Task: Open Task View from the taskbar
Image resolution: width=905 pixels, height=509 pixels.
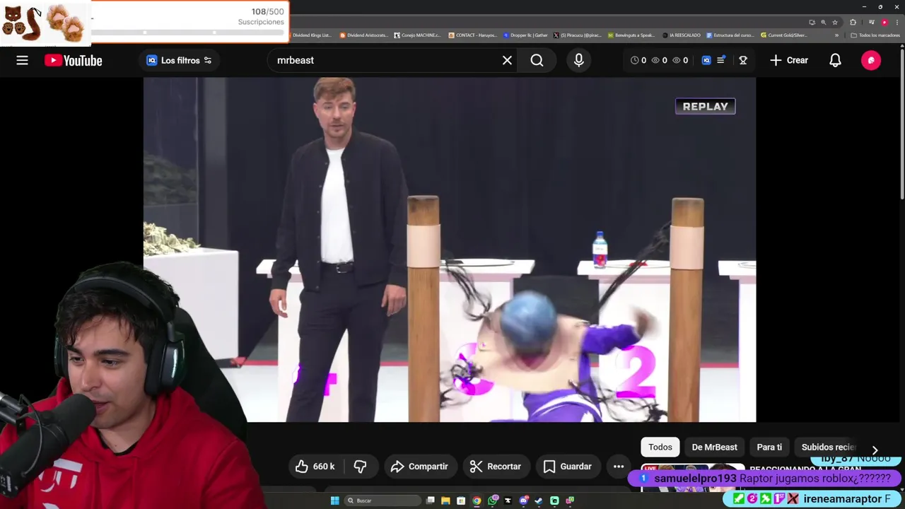Action: click(x=430, y=501)
